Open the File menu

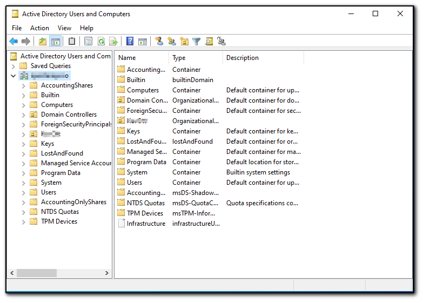tap(17, 28)
